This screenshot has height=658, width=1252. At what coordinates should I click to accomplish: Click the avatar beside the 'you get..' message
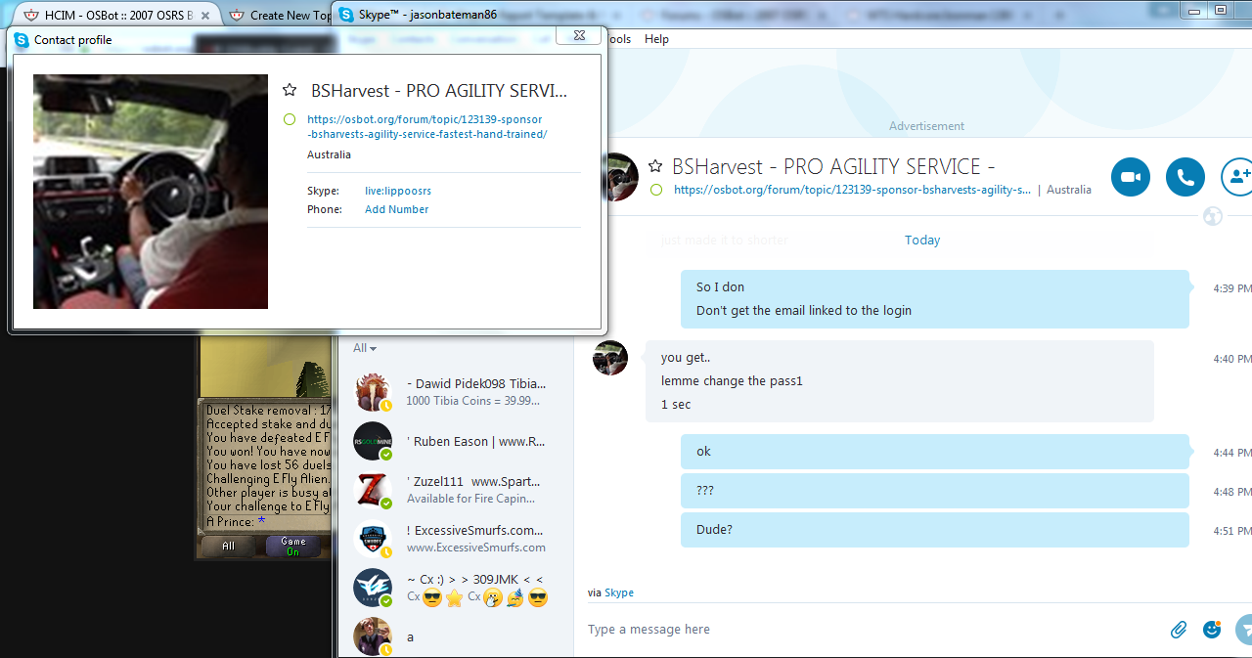(610, 358)
